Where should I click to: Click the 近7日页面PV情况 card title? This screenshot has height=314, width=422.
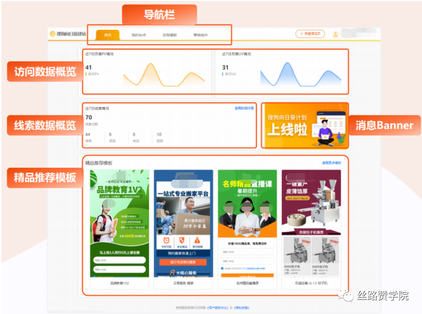[x=99, y=54]
